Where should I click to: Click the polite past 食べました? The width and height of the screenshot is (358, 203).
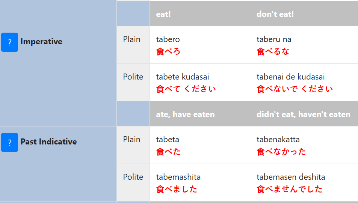coord(177,189)
